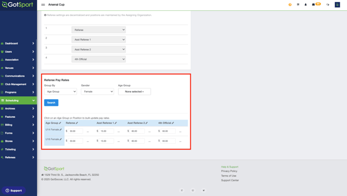Open Club Management in sidebar
Viewport: 347px width, 196px height.
[18, 84]
